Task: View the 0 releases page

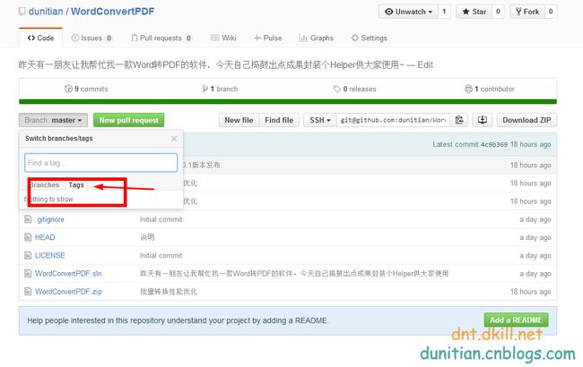Action: click(354, 89)
